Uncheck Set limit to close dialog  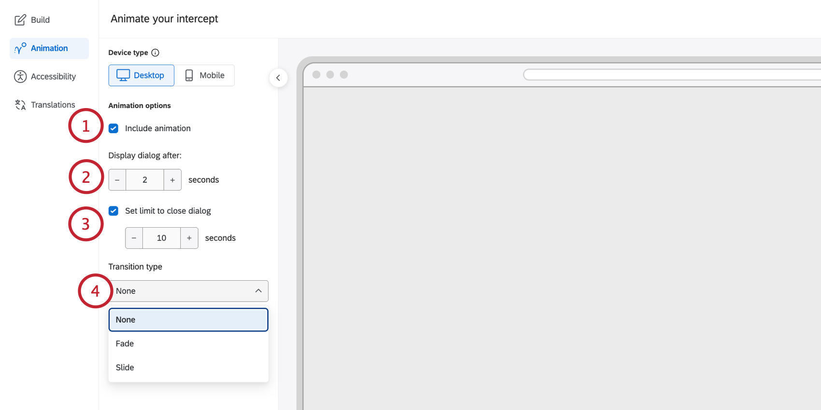[x=113, y=211]
